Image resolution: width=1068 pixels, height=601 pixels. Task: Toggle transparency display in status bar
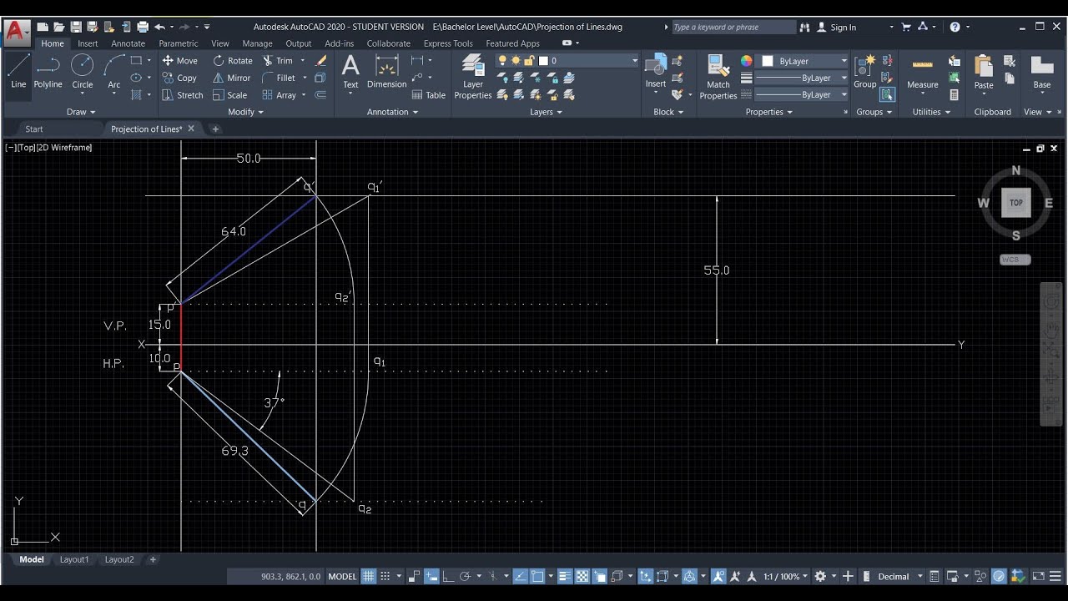click(582, 576)
